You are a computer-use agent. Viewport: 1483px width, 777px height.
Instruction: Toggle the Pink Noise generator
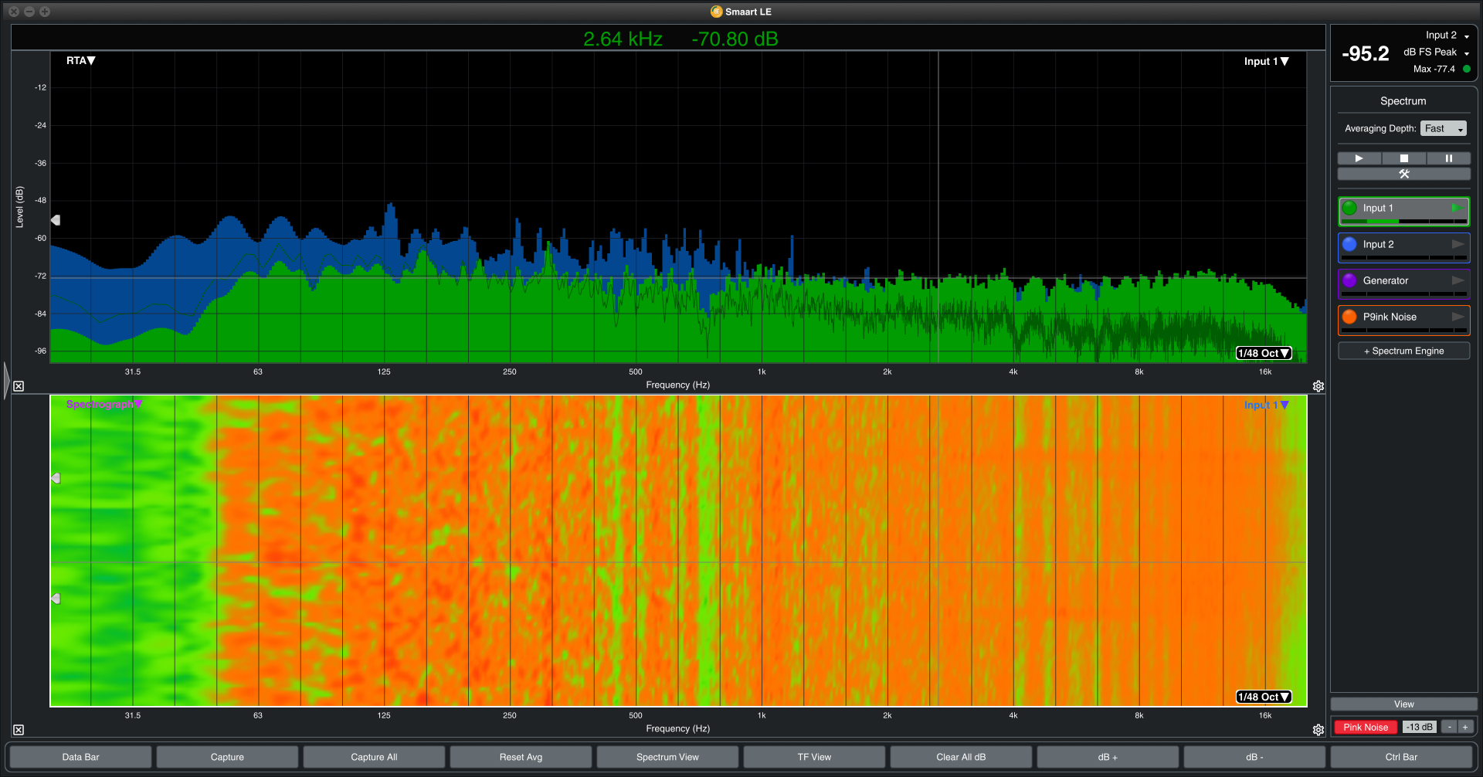(1365, 728)
